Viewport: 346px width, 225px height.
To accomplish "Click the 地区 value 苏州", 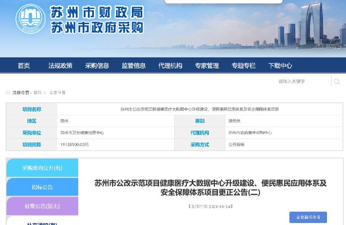I will click(x=64, y=121).
